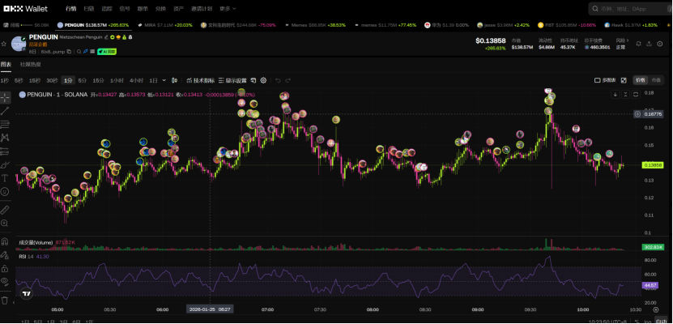
Task: Collapse chart pane with down arrow
Action: point(615,95)
